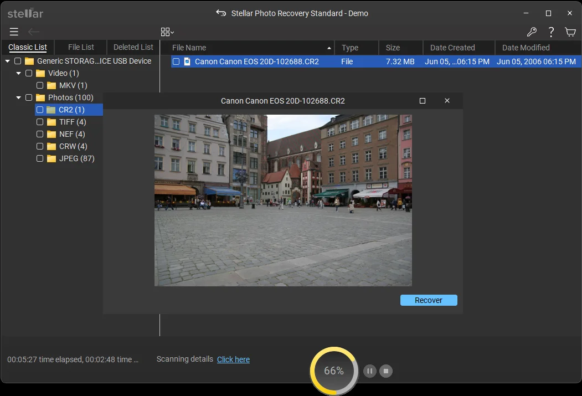Stop the scan
Viewport: 582px width, 396px height.
click(x=386, y=371)
